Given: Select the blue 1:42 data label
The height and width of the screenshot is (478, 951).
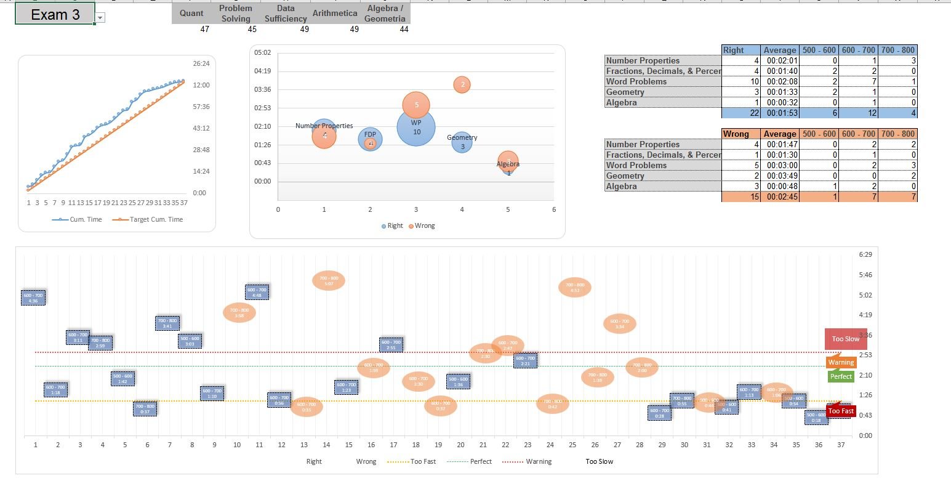Looking at the screenshot, I should (x=122, y=378).
